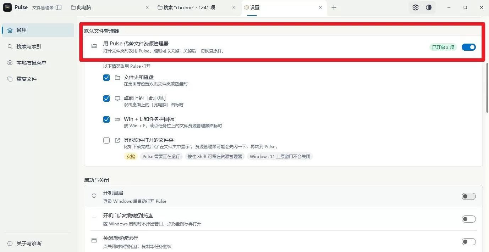The width and height of the screenshot is (489, 252).
Task: Click the monitor icon beside 桌面上的「此电脑」
Action: (117, 98)
